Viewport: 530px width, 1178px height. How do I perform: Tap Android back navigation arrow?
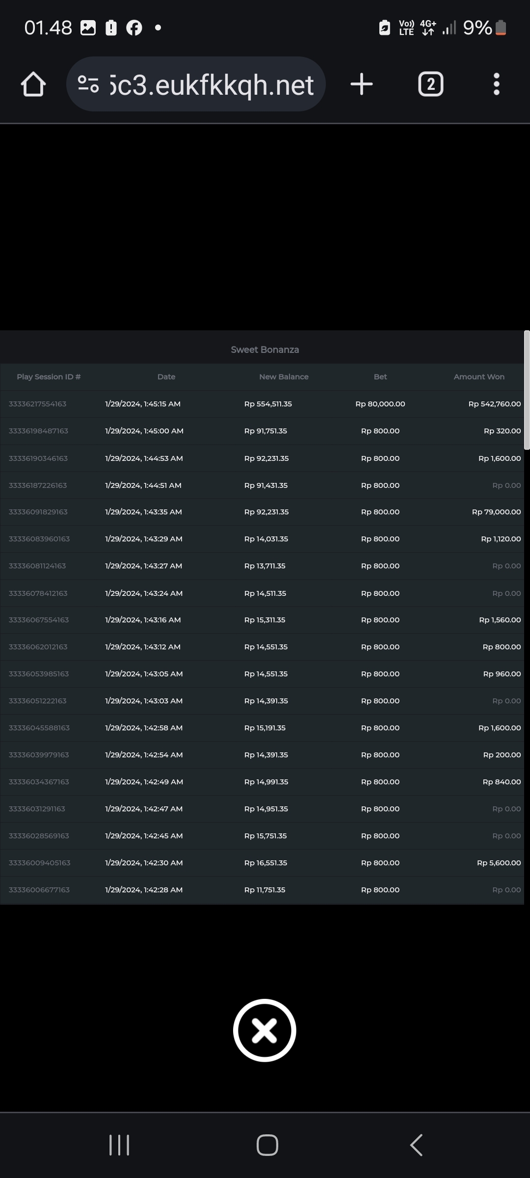tap(416, 1145)
